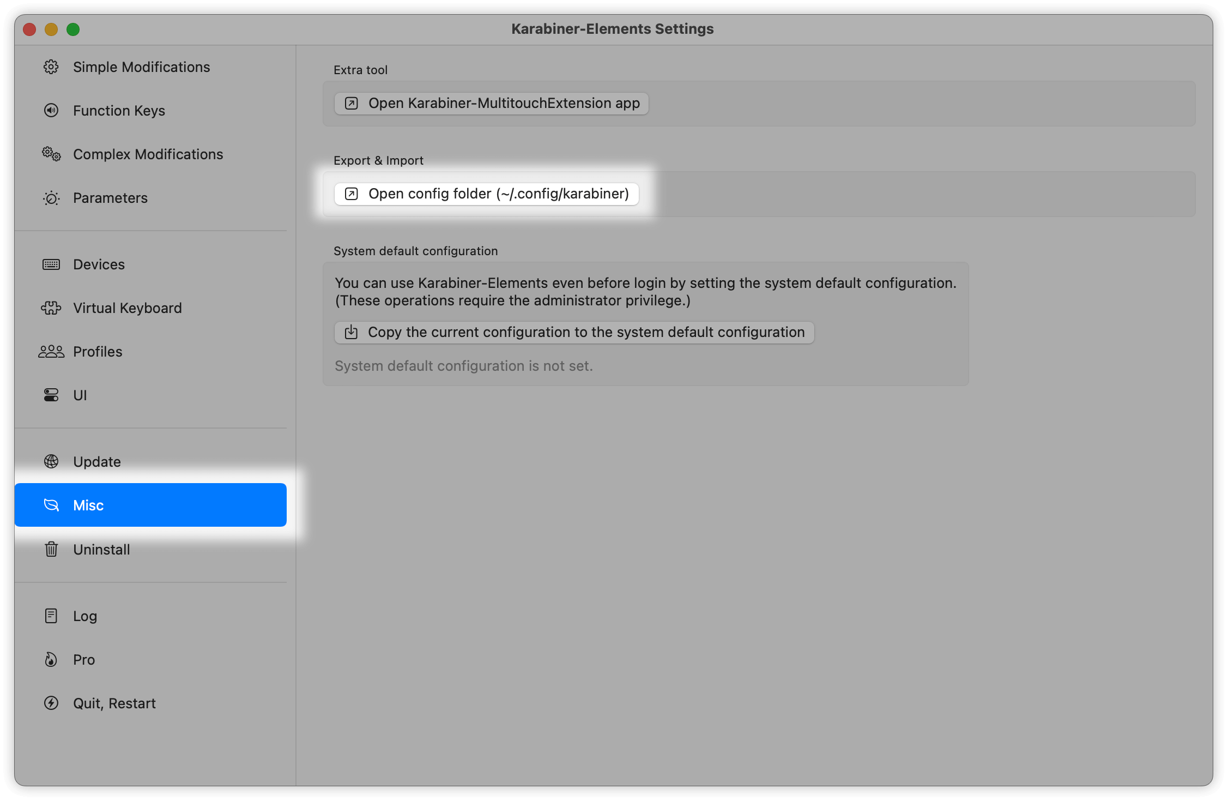Click download icon on Copy configuration button
This screenshot has height=801, width=1228.
[352, 332]
